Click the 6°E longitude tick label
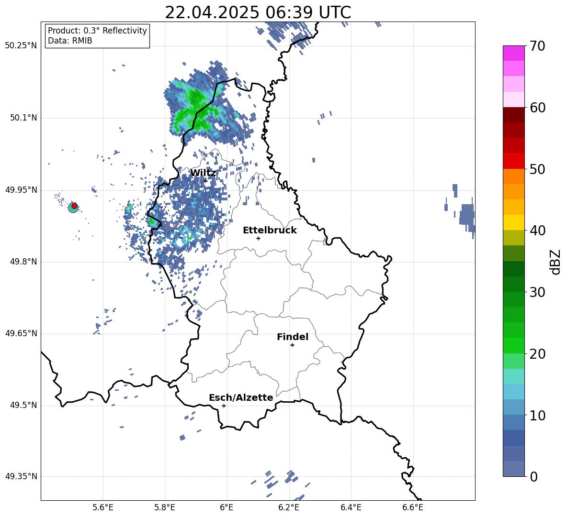The width and height of the screenshot is (567, 517). pos(227,507)
